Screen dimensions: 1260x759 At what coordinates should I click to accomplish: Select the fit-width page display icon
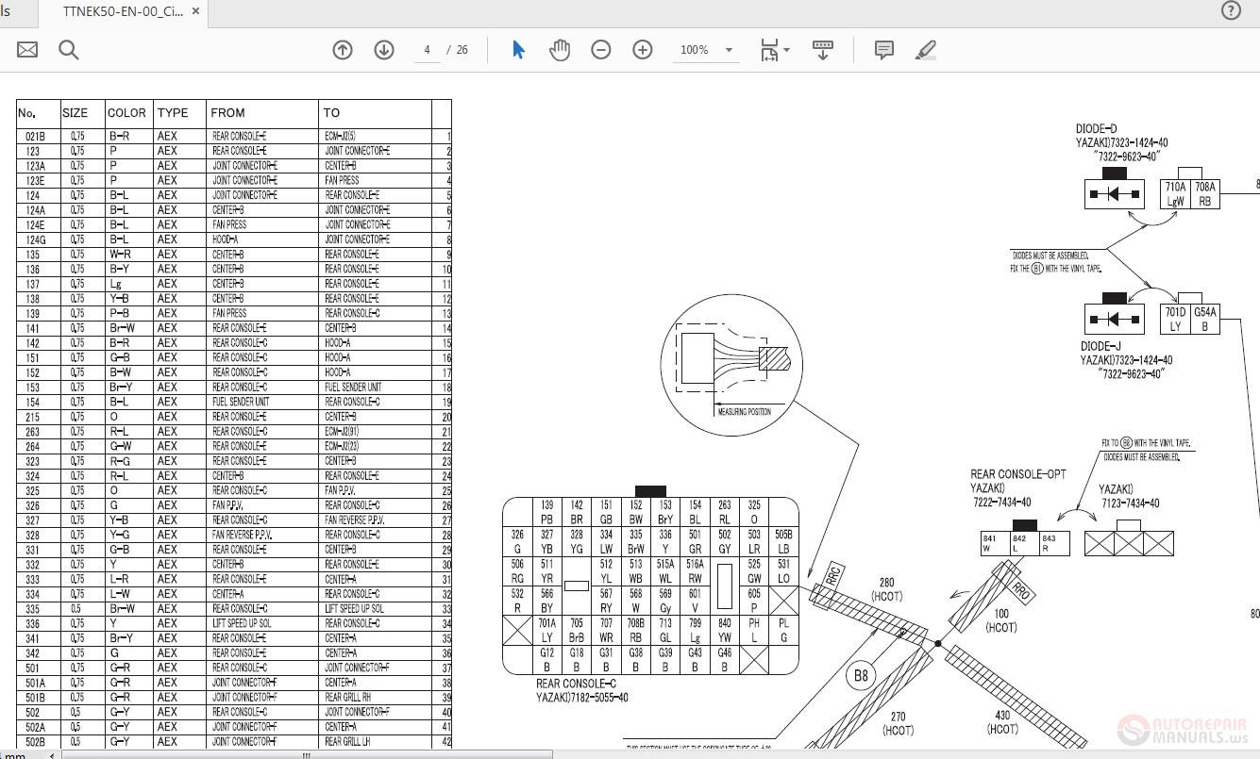(x=769, y=49)
